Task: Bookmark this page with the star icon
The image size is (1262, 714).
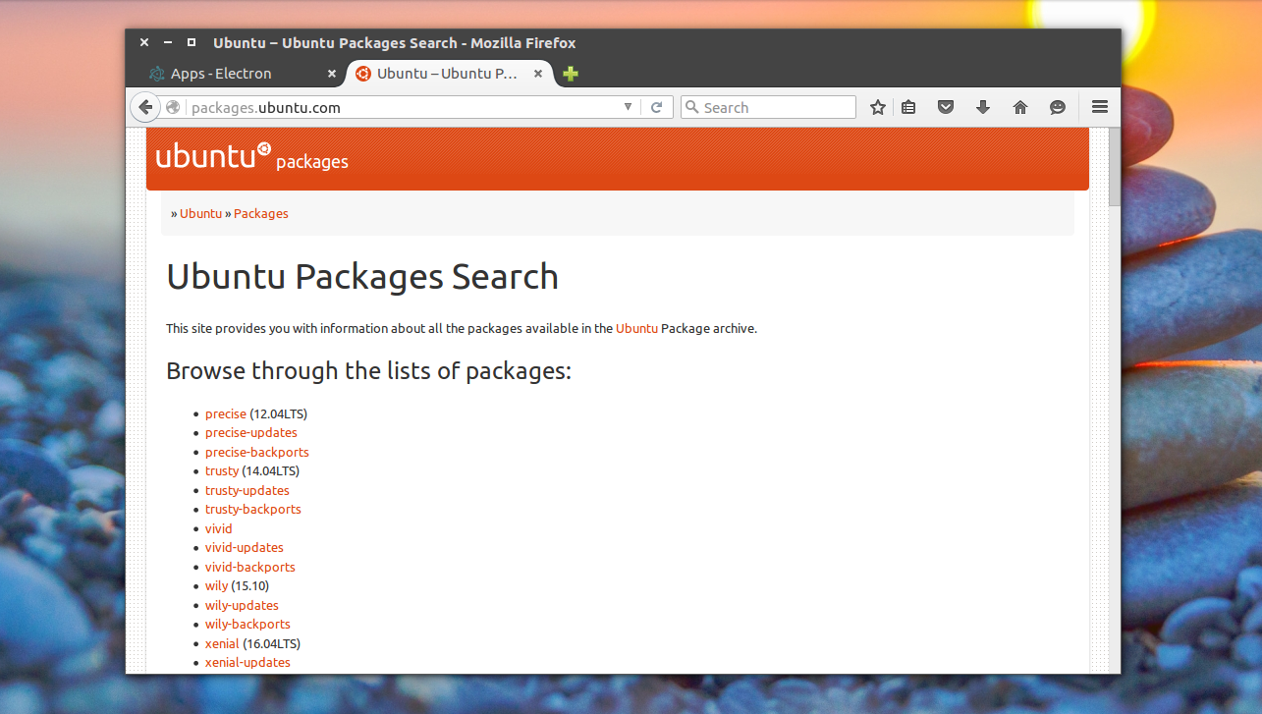Action: tap(878, 107)
